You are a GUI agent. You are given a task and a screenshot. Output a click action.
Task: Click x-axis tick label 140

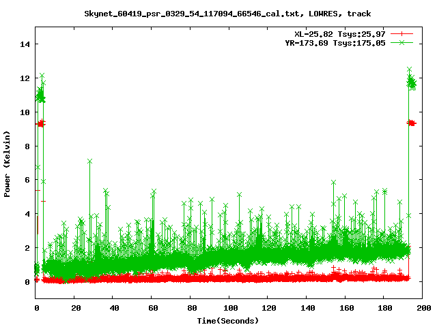[x=308, y=308]
